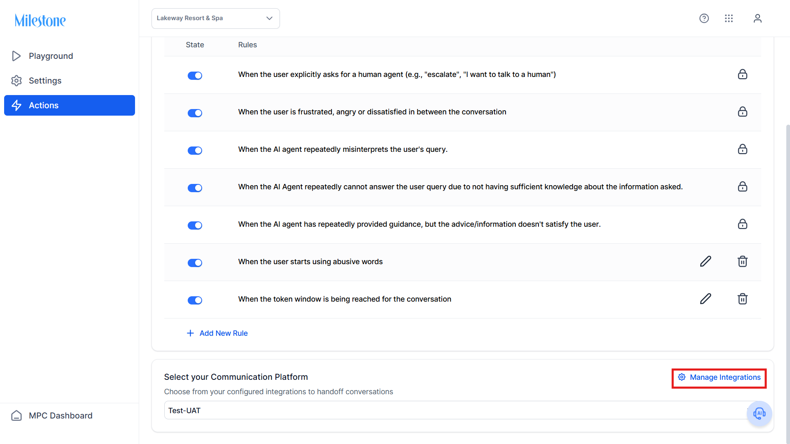Screen dimensions: 790x444
Task: Go to Playground in sidebar
Action: pos(70,56)
